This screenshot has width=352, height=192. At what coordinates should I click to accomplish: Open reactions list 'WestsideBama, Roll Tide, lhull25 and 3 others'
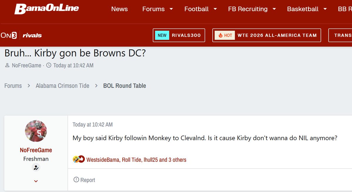click(x=136, y=160)
